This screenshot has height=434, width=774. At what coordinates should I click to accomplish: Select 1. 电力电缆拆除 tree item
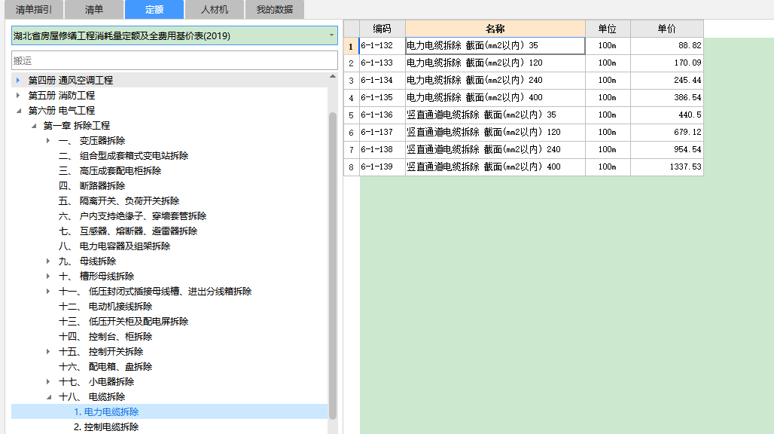(x=106, y=412)
